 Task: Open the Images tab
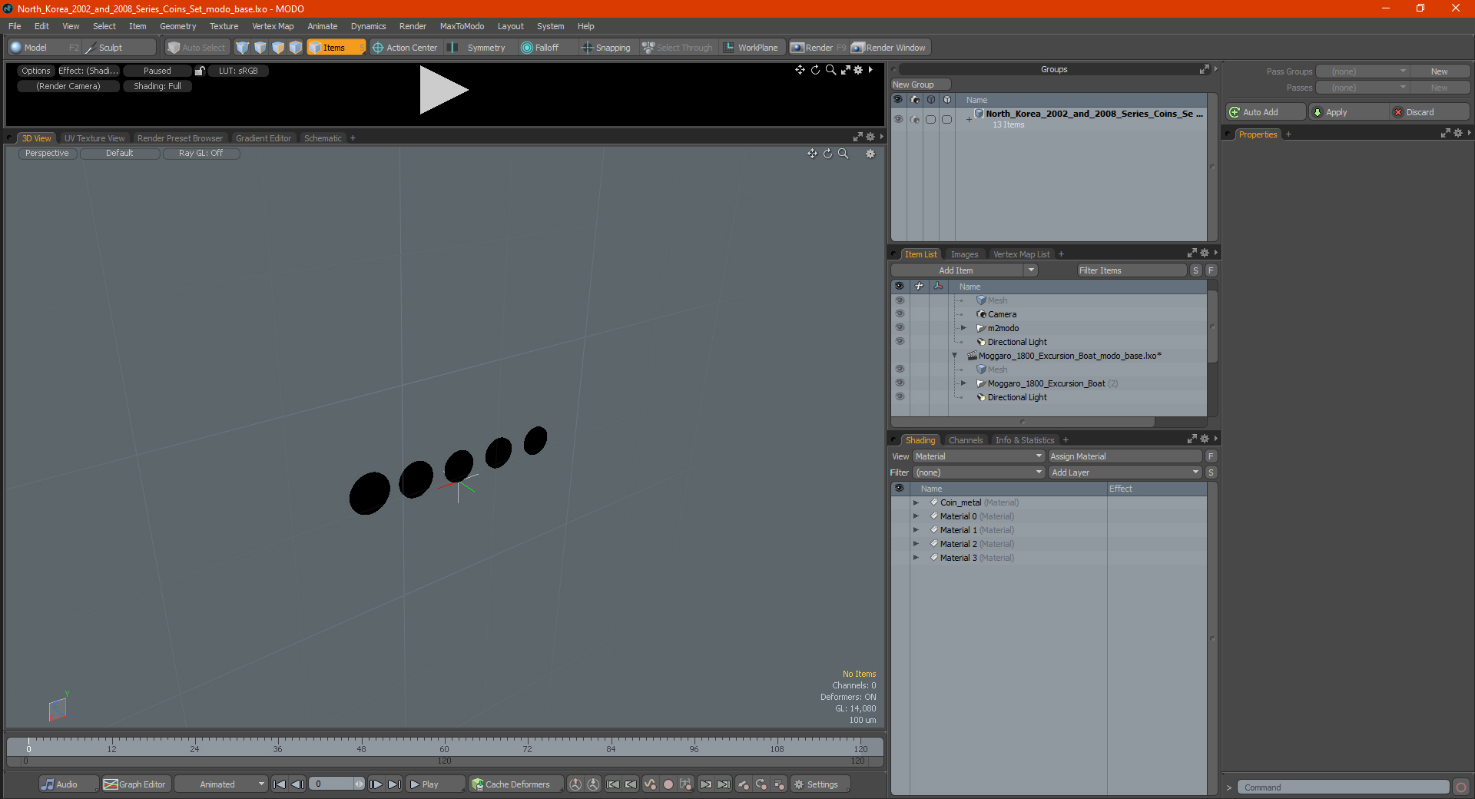(x=964, y=254)
